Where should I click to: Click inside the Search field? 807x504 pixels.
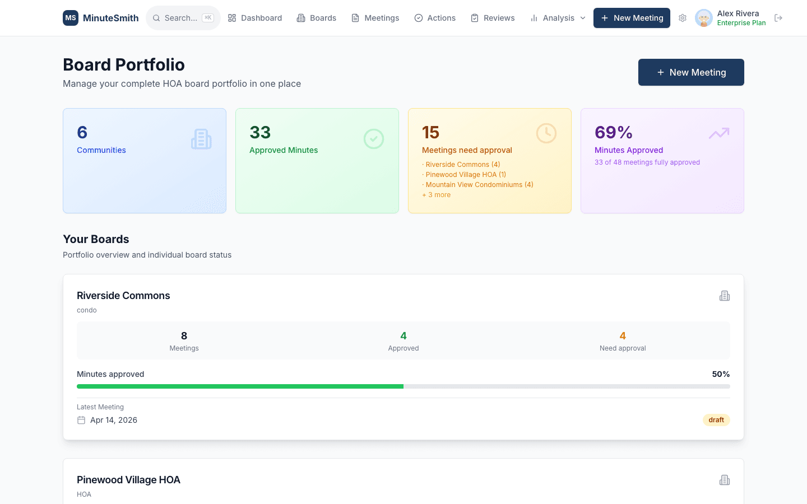pyautogui.click(x=183, y=17)
